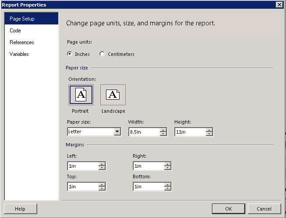286x218 pixels.
Task: Decrease Height using the down arrow
Action: click(x=209, y=134)
